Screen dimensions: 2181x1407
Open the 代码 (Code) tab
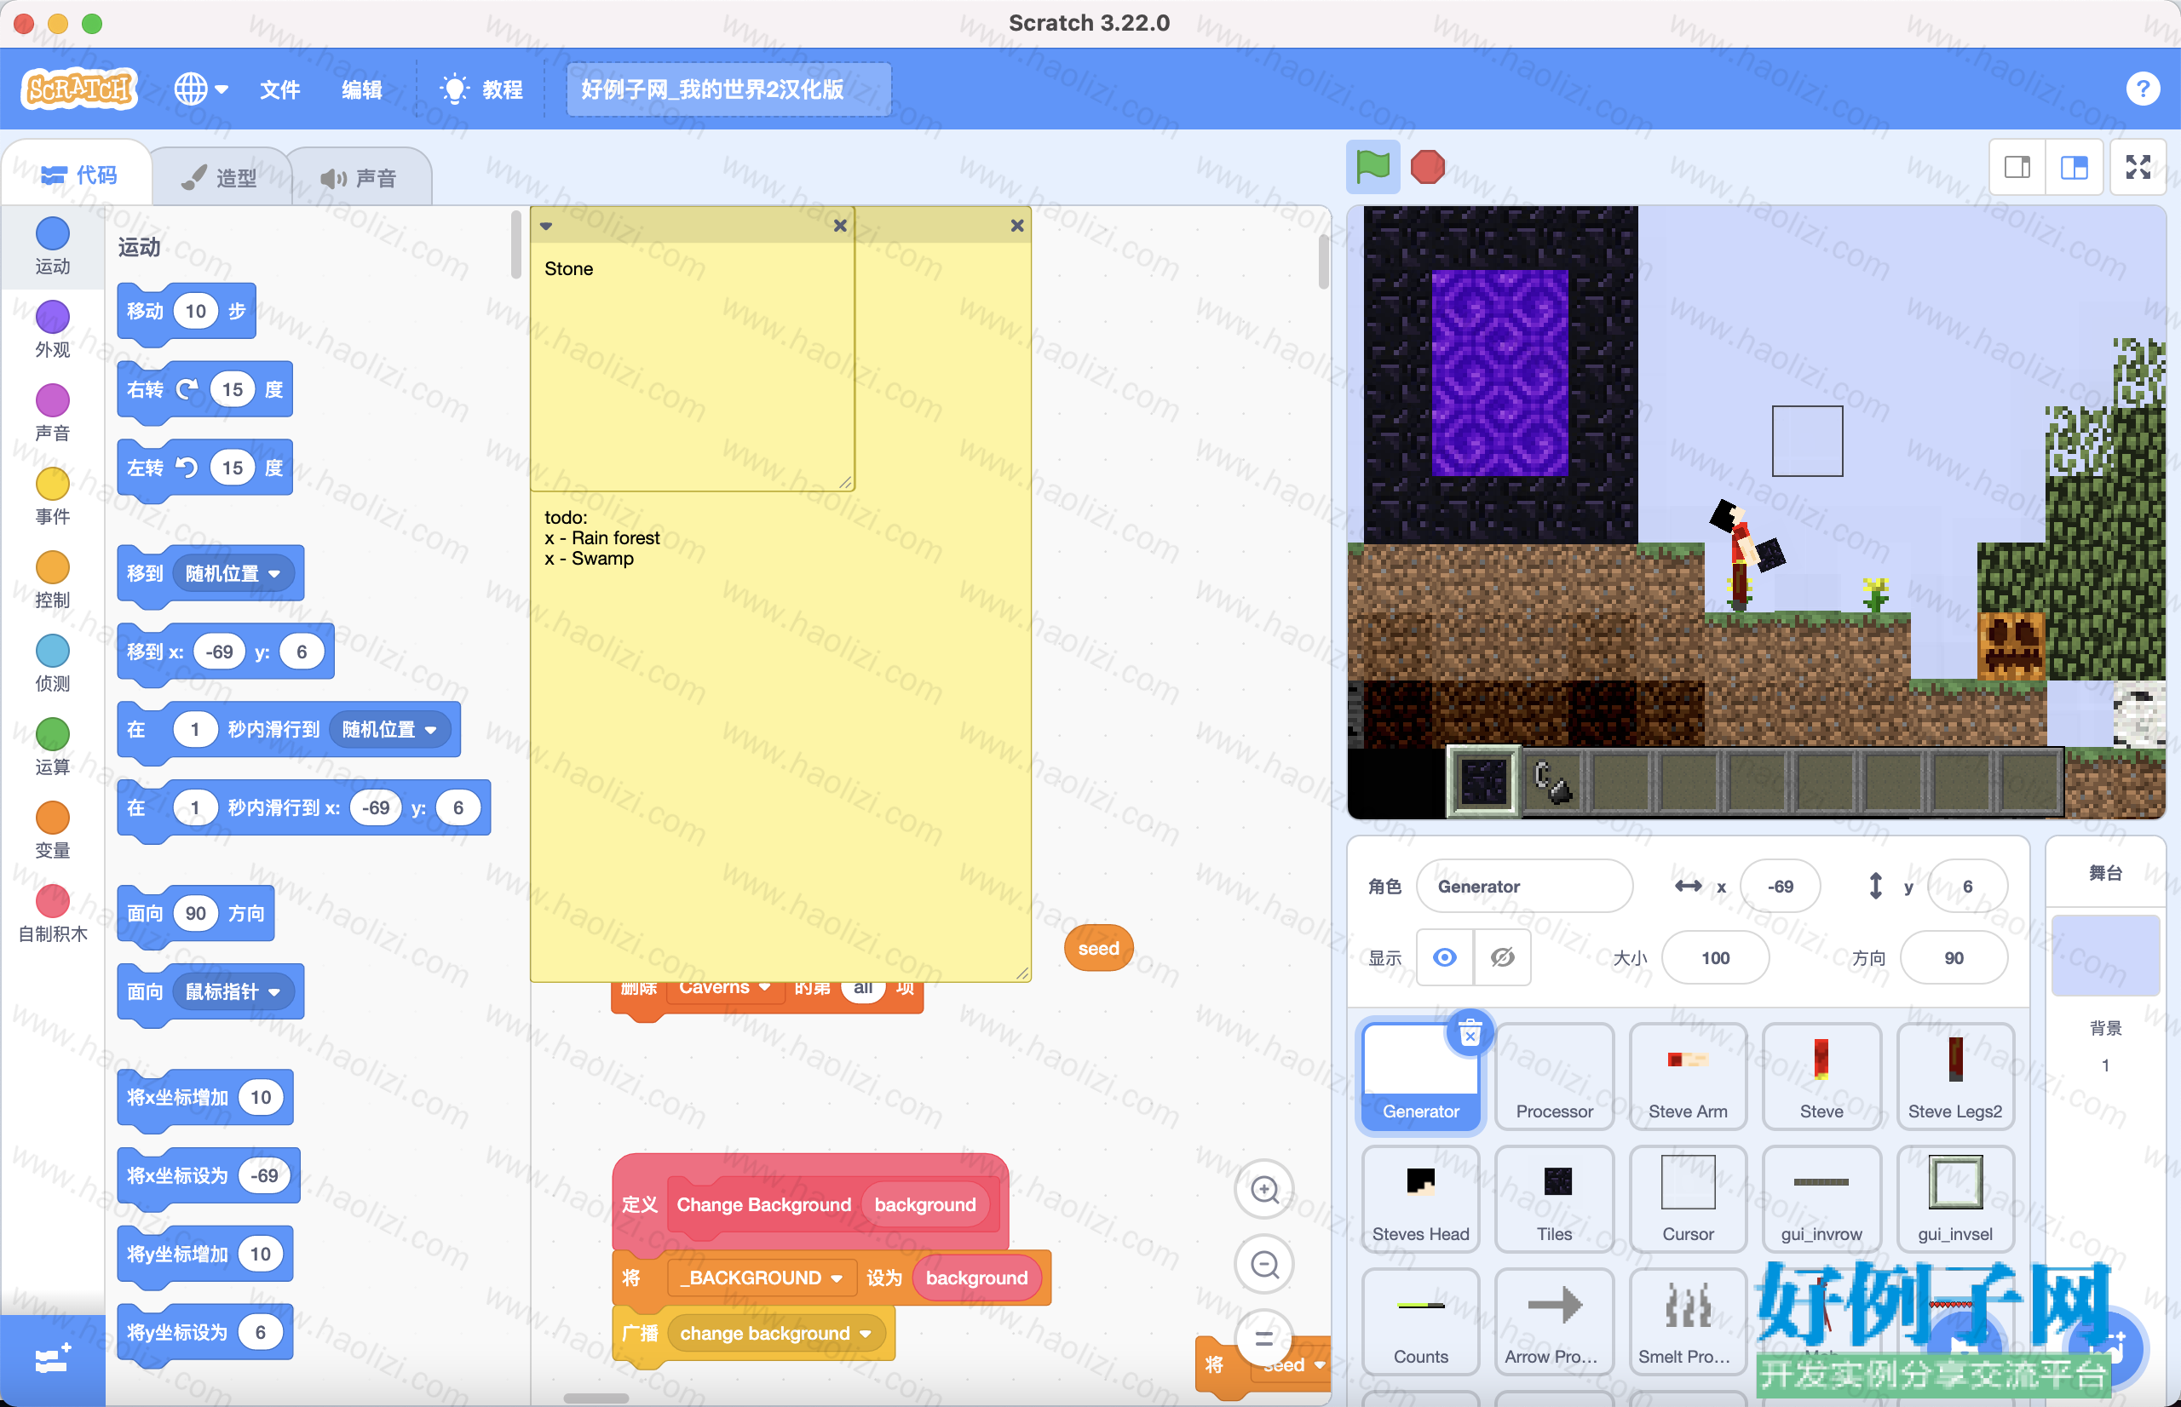pyautogui.click(x=78, y=175)
